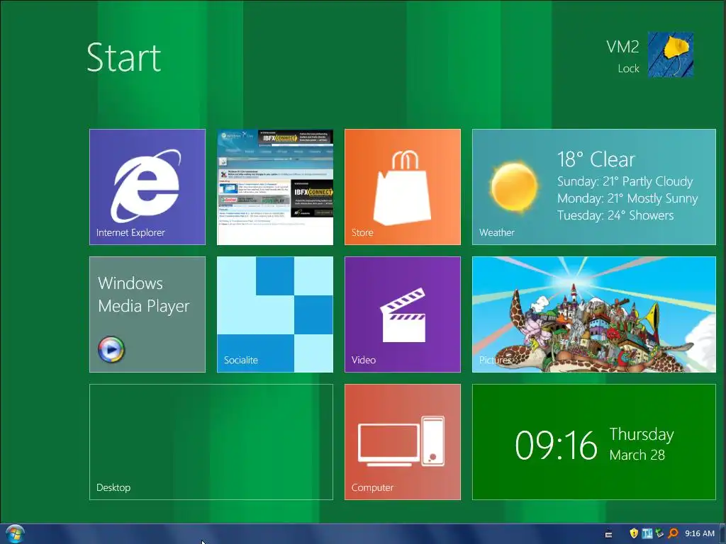Open the web page preview tile
Image resolution: width=726 pixels, height=544 pixels.
[x=275, y=187]
